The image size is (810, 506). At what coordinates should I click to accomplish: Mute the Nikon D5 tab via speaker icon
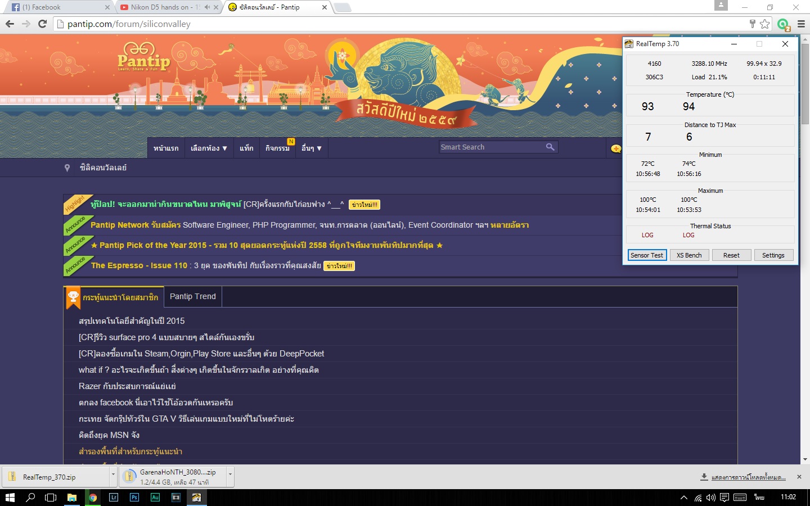[207, 7]
